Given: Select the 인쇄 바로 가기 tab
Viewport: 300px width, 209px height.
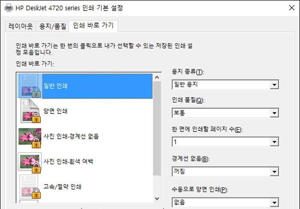Looking at the screenshot, I should click(93, 25).
